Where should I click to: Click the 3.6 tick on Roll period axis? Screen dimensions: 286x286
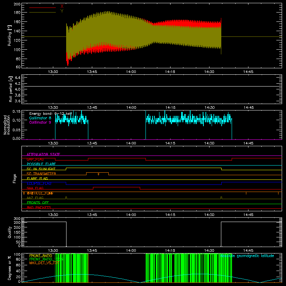click(x=18, y=101)
